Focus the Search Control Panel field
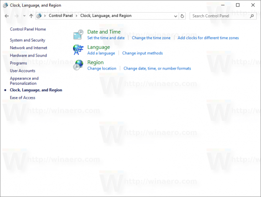261x197 pixels. tap(220, 16)
